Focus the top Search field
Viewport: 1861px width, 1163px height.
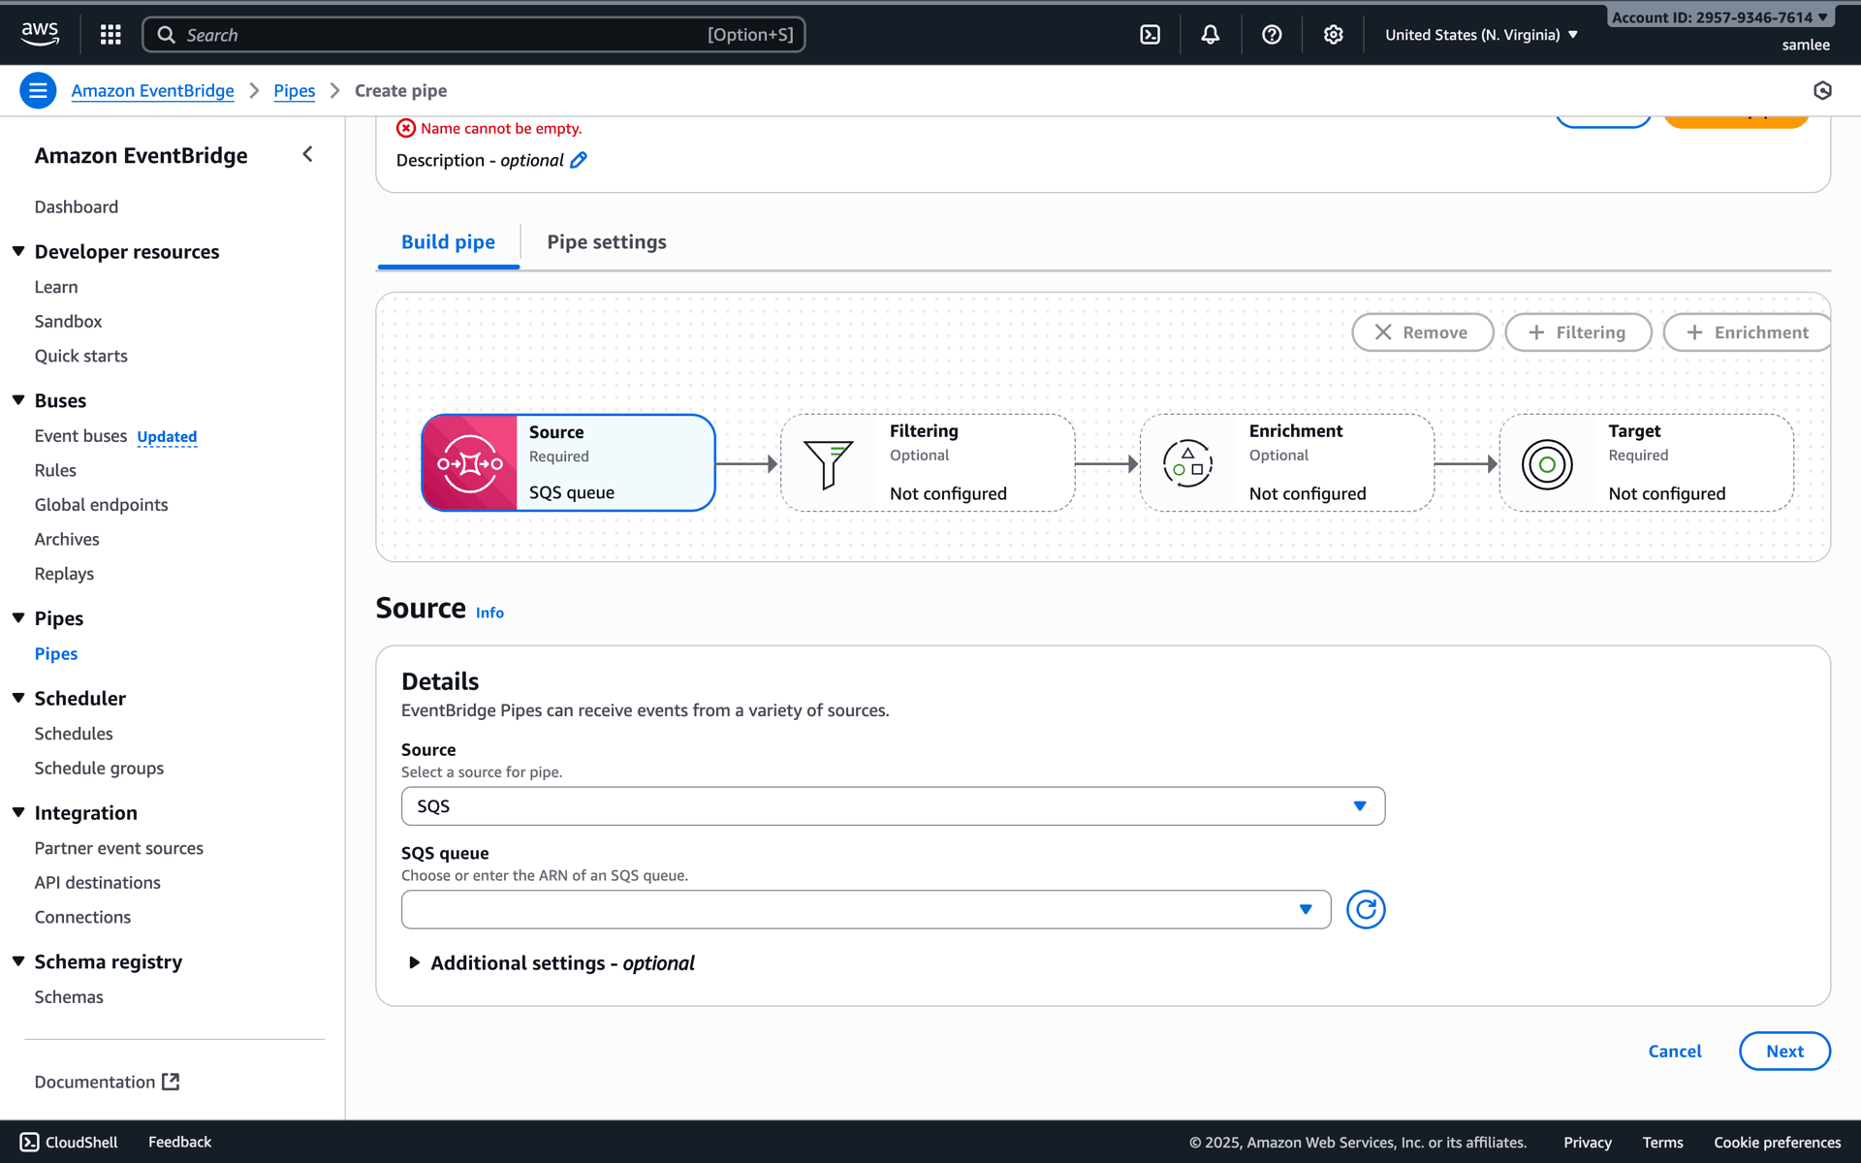474,35
